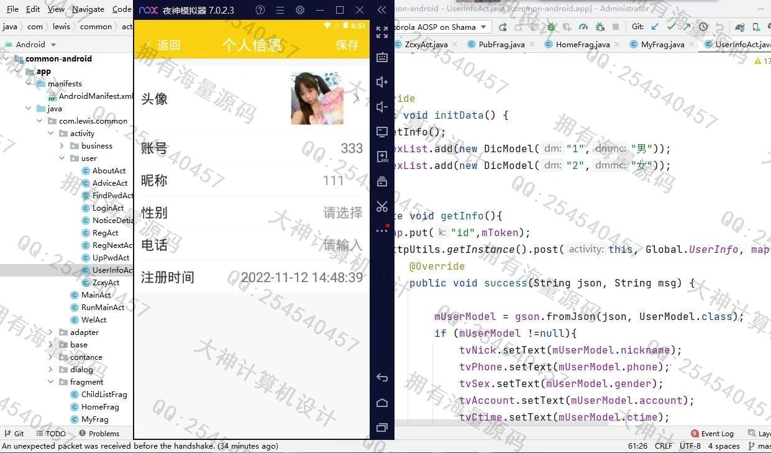
Task: Collapse the fragment package
Action: (51, 382)
